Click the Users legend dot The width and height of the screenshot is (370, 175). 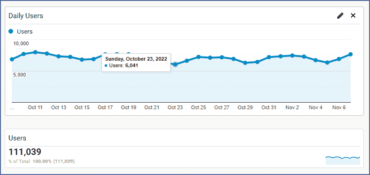click(11, 31)
